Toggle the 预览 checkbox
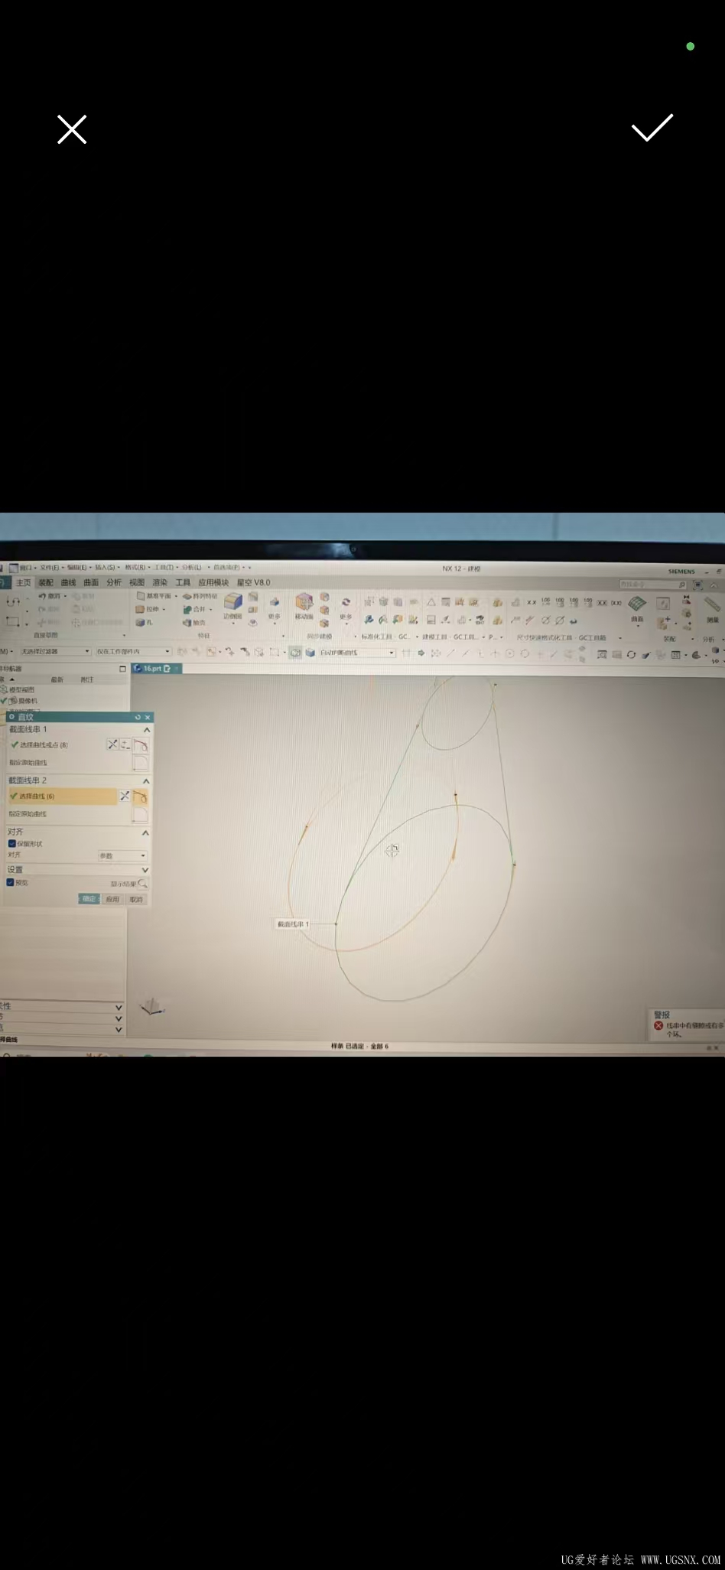 pyautogui.click(x=11, y=882)
